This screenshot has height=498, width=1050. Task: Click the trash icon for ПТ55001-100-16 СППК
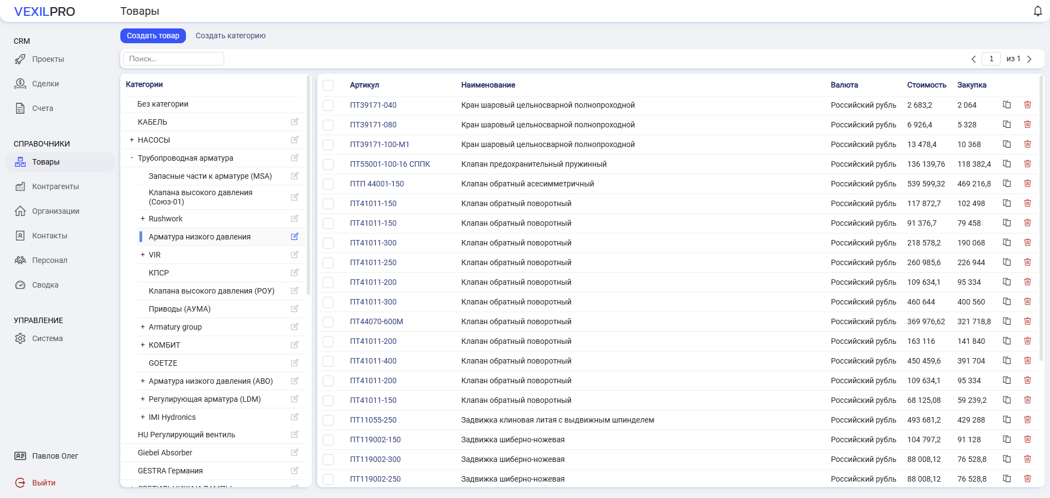1027,164
